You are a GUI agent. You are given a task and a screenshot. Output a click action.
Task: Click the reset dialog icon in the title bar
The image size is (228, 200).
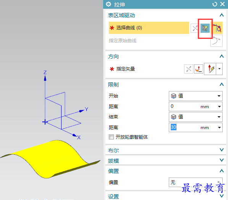click(x=215, y=4)
